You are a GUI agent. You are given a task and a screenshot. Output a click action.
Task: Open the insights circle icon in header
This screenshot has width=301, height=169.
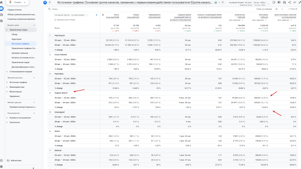coord(284,2)
